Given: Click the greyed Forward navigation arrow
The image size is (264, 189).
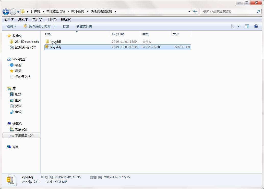Looking at the screenshot, I should (13, 12).
